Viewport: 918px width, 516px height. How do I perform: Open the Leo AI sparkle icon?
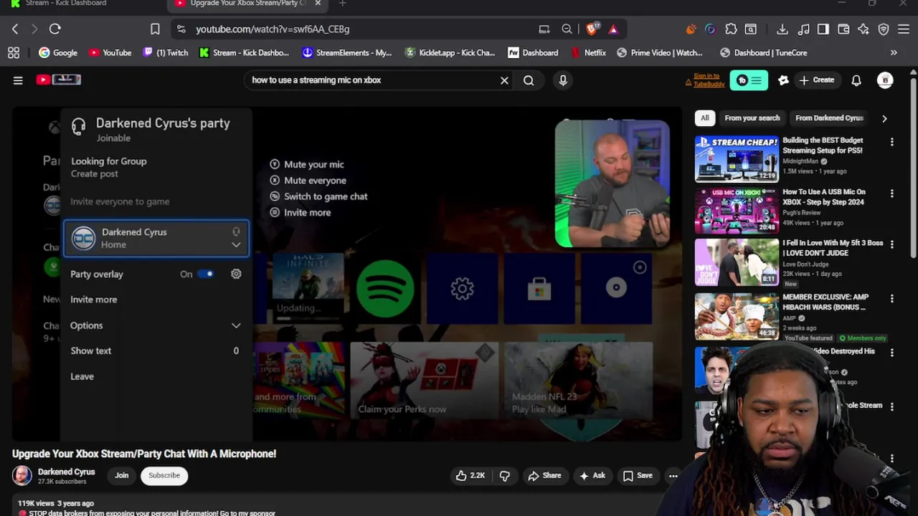[863, 29]
